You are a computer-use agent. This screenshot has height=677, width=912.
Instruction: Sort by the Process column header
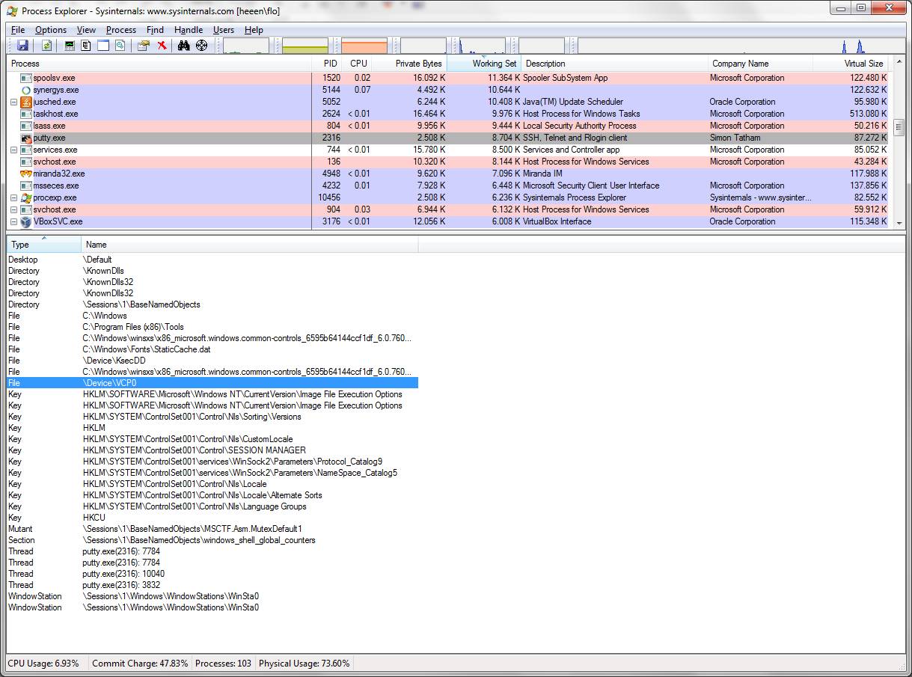tap(159, 64)
